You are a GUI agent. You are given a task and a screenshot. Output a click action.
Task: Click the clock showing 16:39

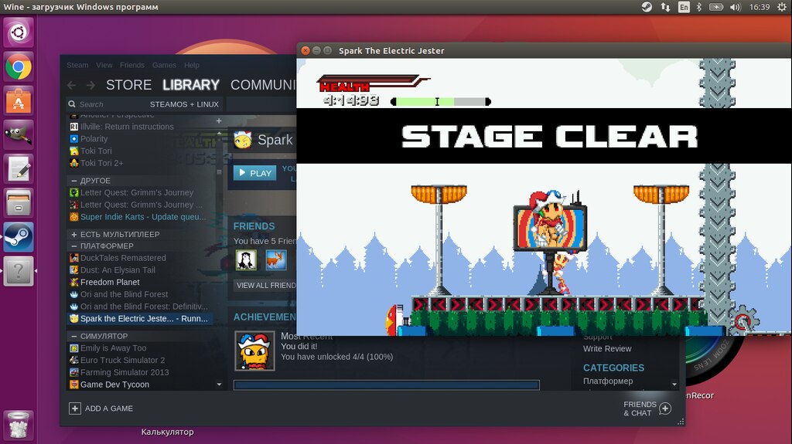click(x=760, y=7)
